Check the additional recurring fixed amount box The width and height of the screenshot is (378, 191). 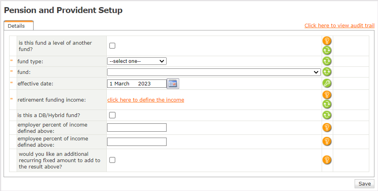pos(112,160)
